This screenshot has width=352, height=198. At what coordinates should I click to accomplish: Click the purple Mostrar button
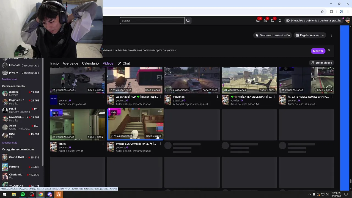tap(318, 51)
